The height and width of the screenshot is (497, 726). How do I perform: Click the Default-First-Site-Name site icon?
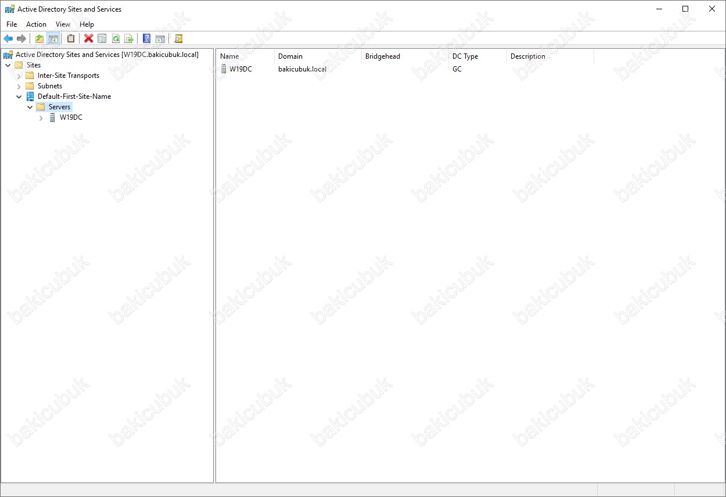(x=30, y=96)
